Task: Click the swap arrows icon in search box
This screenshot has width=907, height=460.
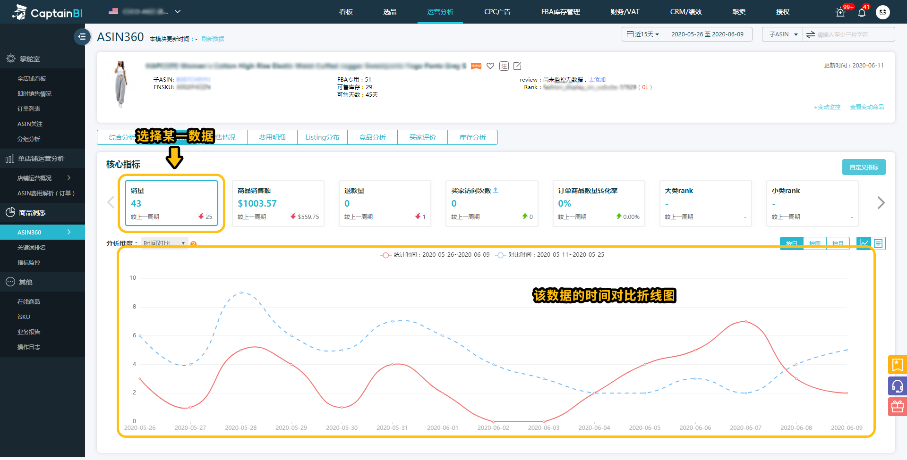Action: click(x=810, y=34)
